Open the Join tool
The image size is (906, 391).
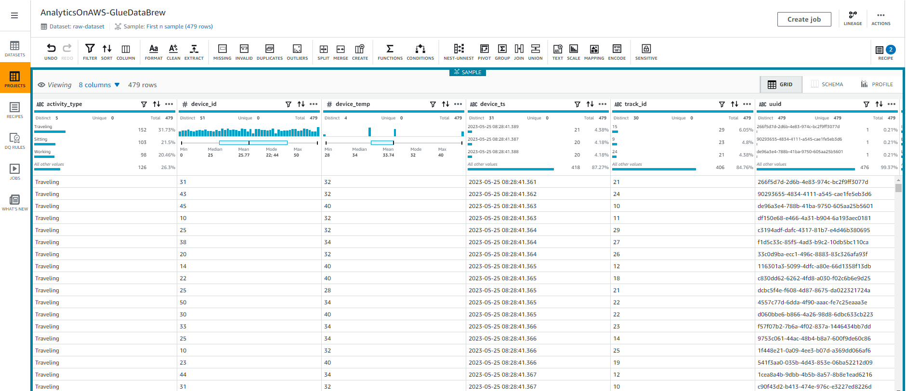519,52
